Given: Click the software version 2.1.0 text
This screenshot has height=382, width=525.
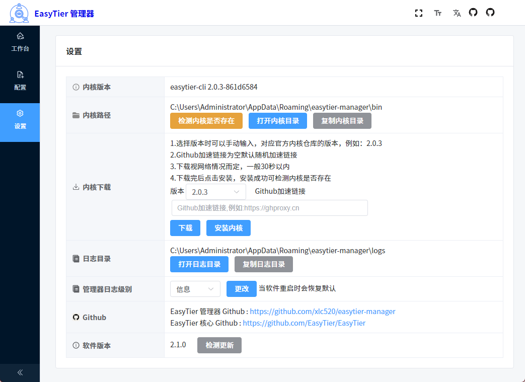Looking at the screenshot, I should coord(178,345).
